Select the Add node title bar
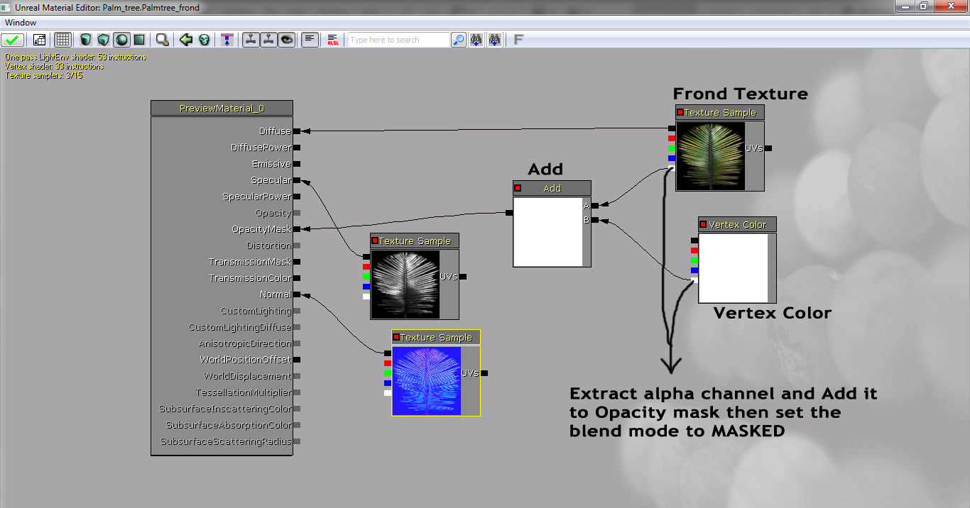 pyautogui.click(x=552, y=188)
